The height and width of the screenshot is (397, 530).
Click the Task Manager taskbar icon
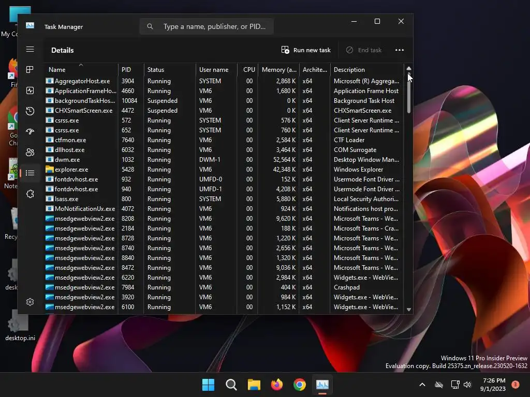point(322,385)
